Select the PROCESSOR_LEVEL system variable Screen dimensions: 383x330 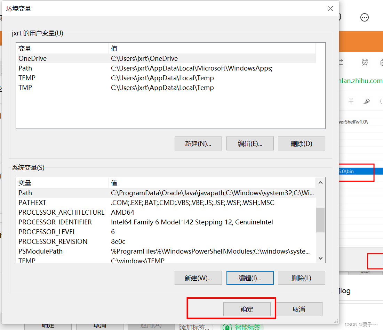166,232
